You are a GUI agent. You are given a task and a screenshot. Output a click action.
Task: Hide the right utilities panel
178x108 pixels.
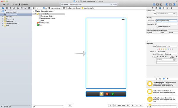click(x=174, y=4)
